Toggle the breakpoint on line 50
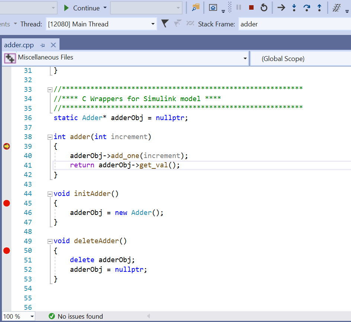 click(6, 250)
